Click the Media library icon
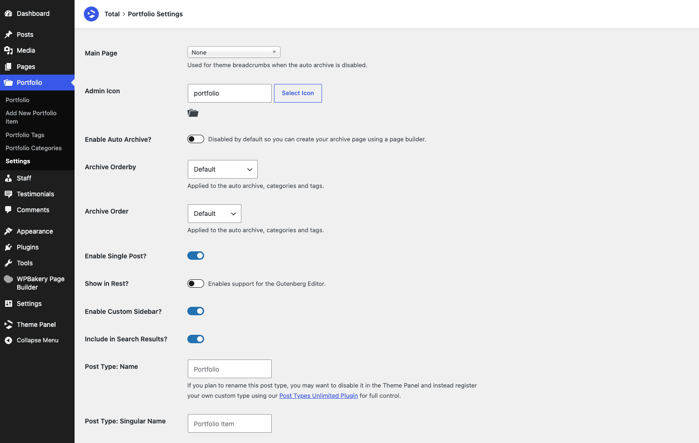699x443 pixels. click(8, 50)
